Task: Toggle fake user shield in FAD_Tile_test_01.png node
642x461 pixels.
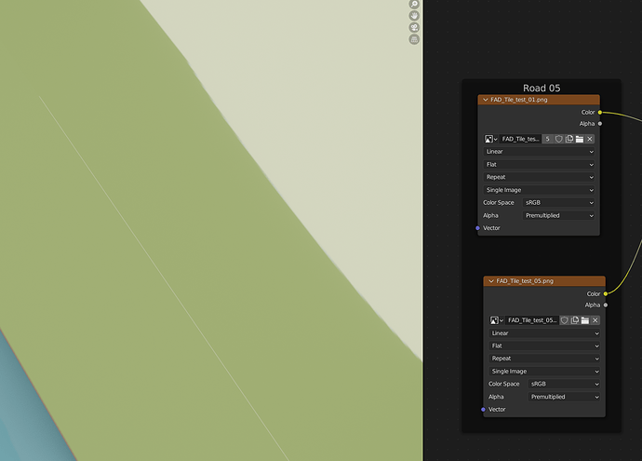Action: pyautogui.click(x=559, y=140)
